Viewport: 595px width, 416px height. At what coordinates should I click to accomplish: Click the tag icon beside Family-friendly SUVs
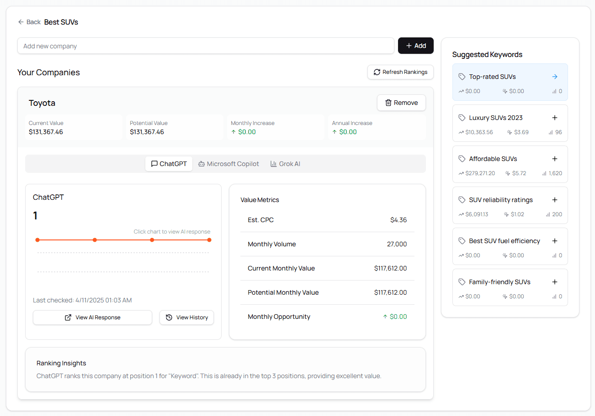pyautogui.click(x=462, y=282)
